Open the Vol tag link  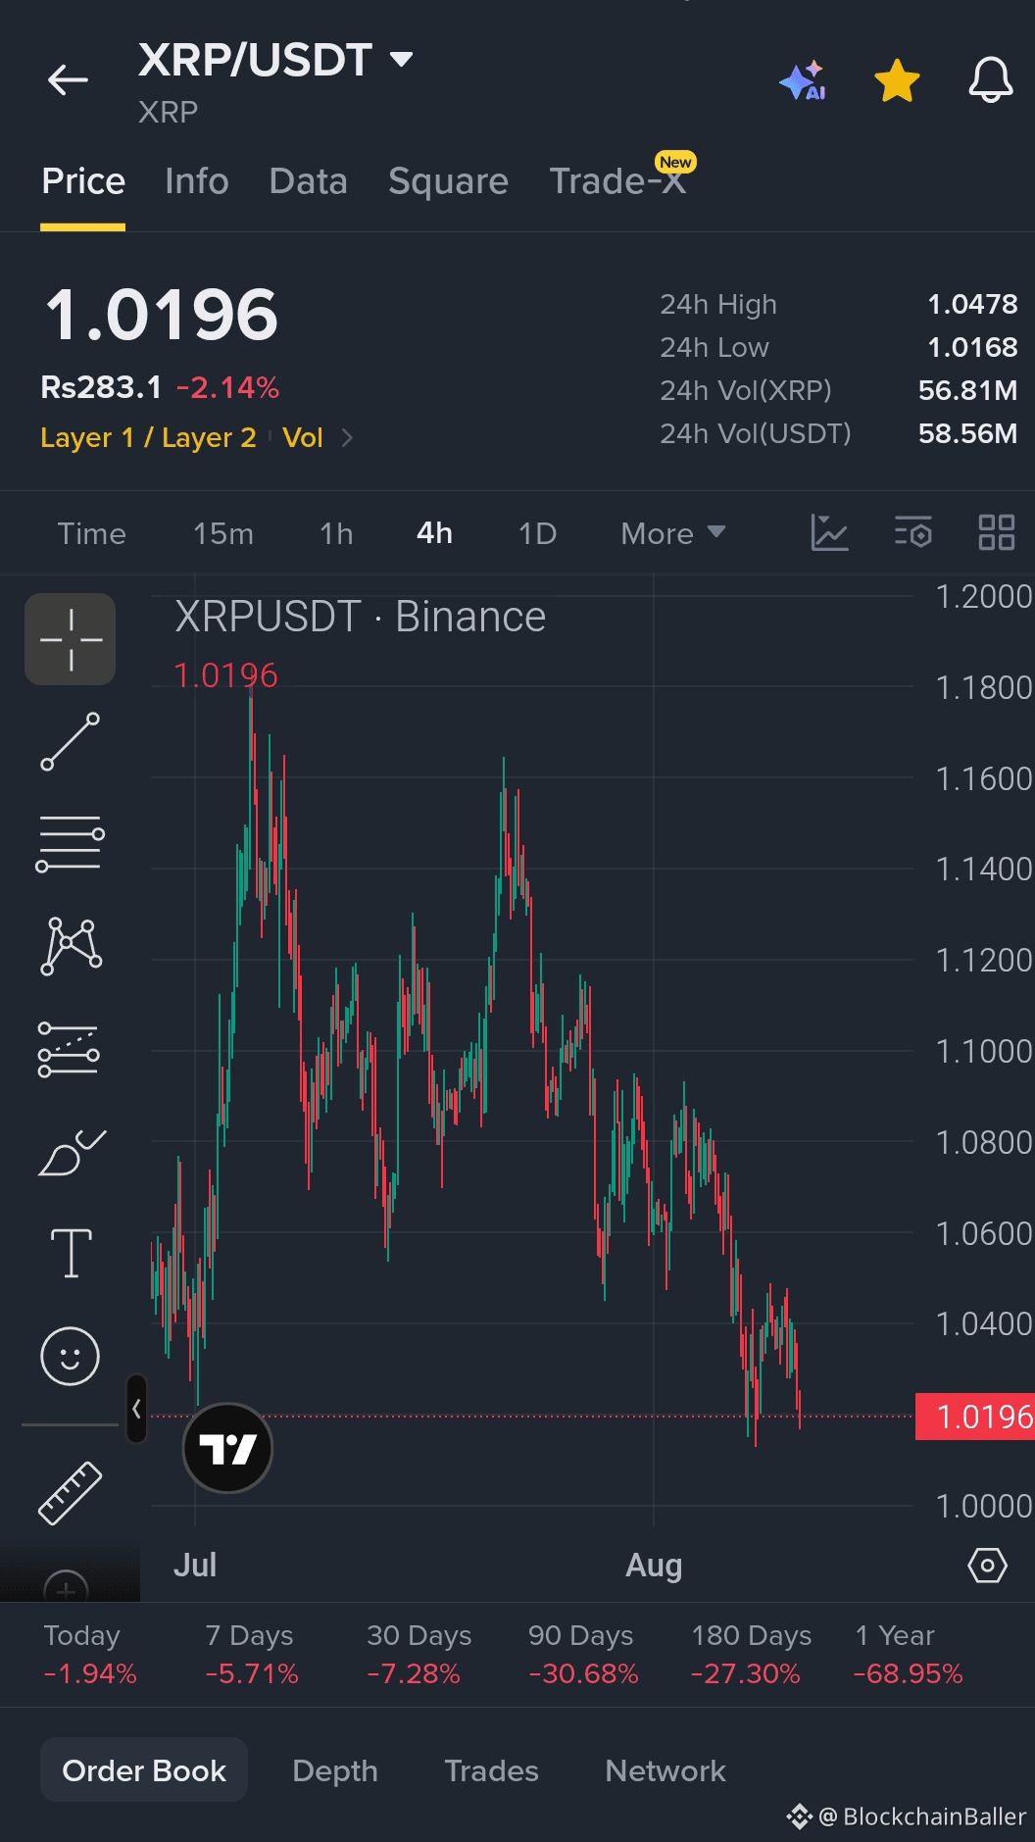pyautogui.click(x=302, y=437)
